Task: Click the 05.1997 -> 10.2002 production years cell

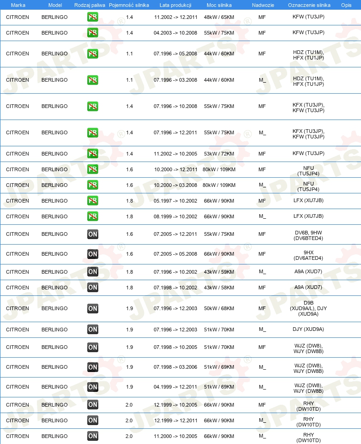Action: point(175,201)
